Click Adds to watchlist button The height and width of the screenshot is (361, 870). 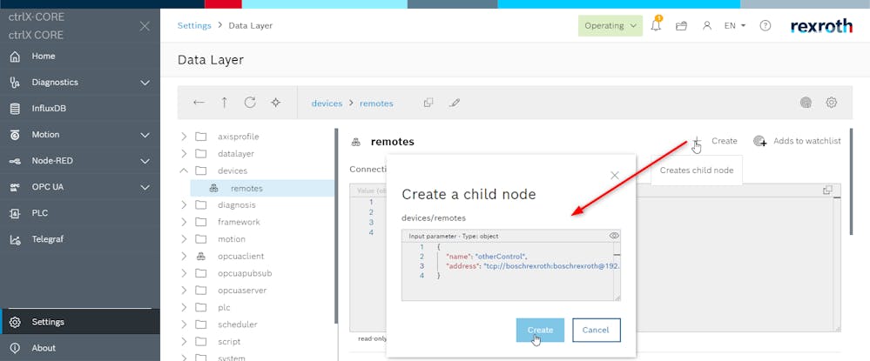pos(797,142)
